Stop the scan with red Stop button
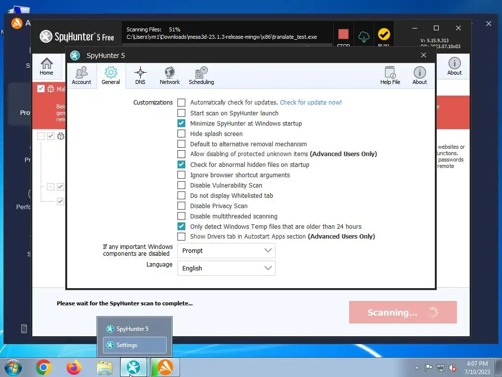The width and height of the screenshot is (502, 377). tap(343, 35)
